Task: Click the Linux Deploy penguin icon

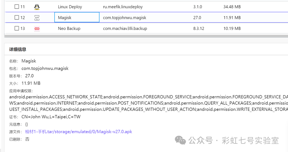Action: pyautogui.click(x=37, y=7)
